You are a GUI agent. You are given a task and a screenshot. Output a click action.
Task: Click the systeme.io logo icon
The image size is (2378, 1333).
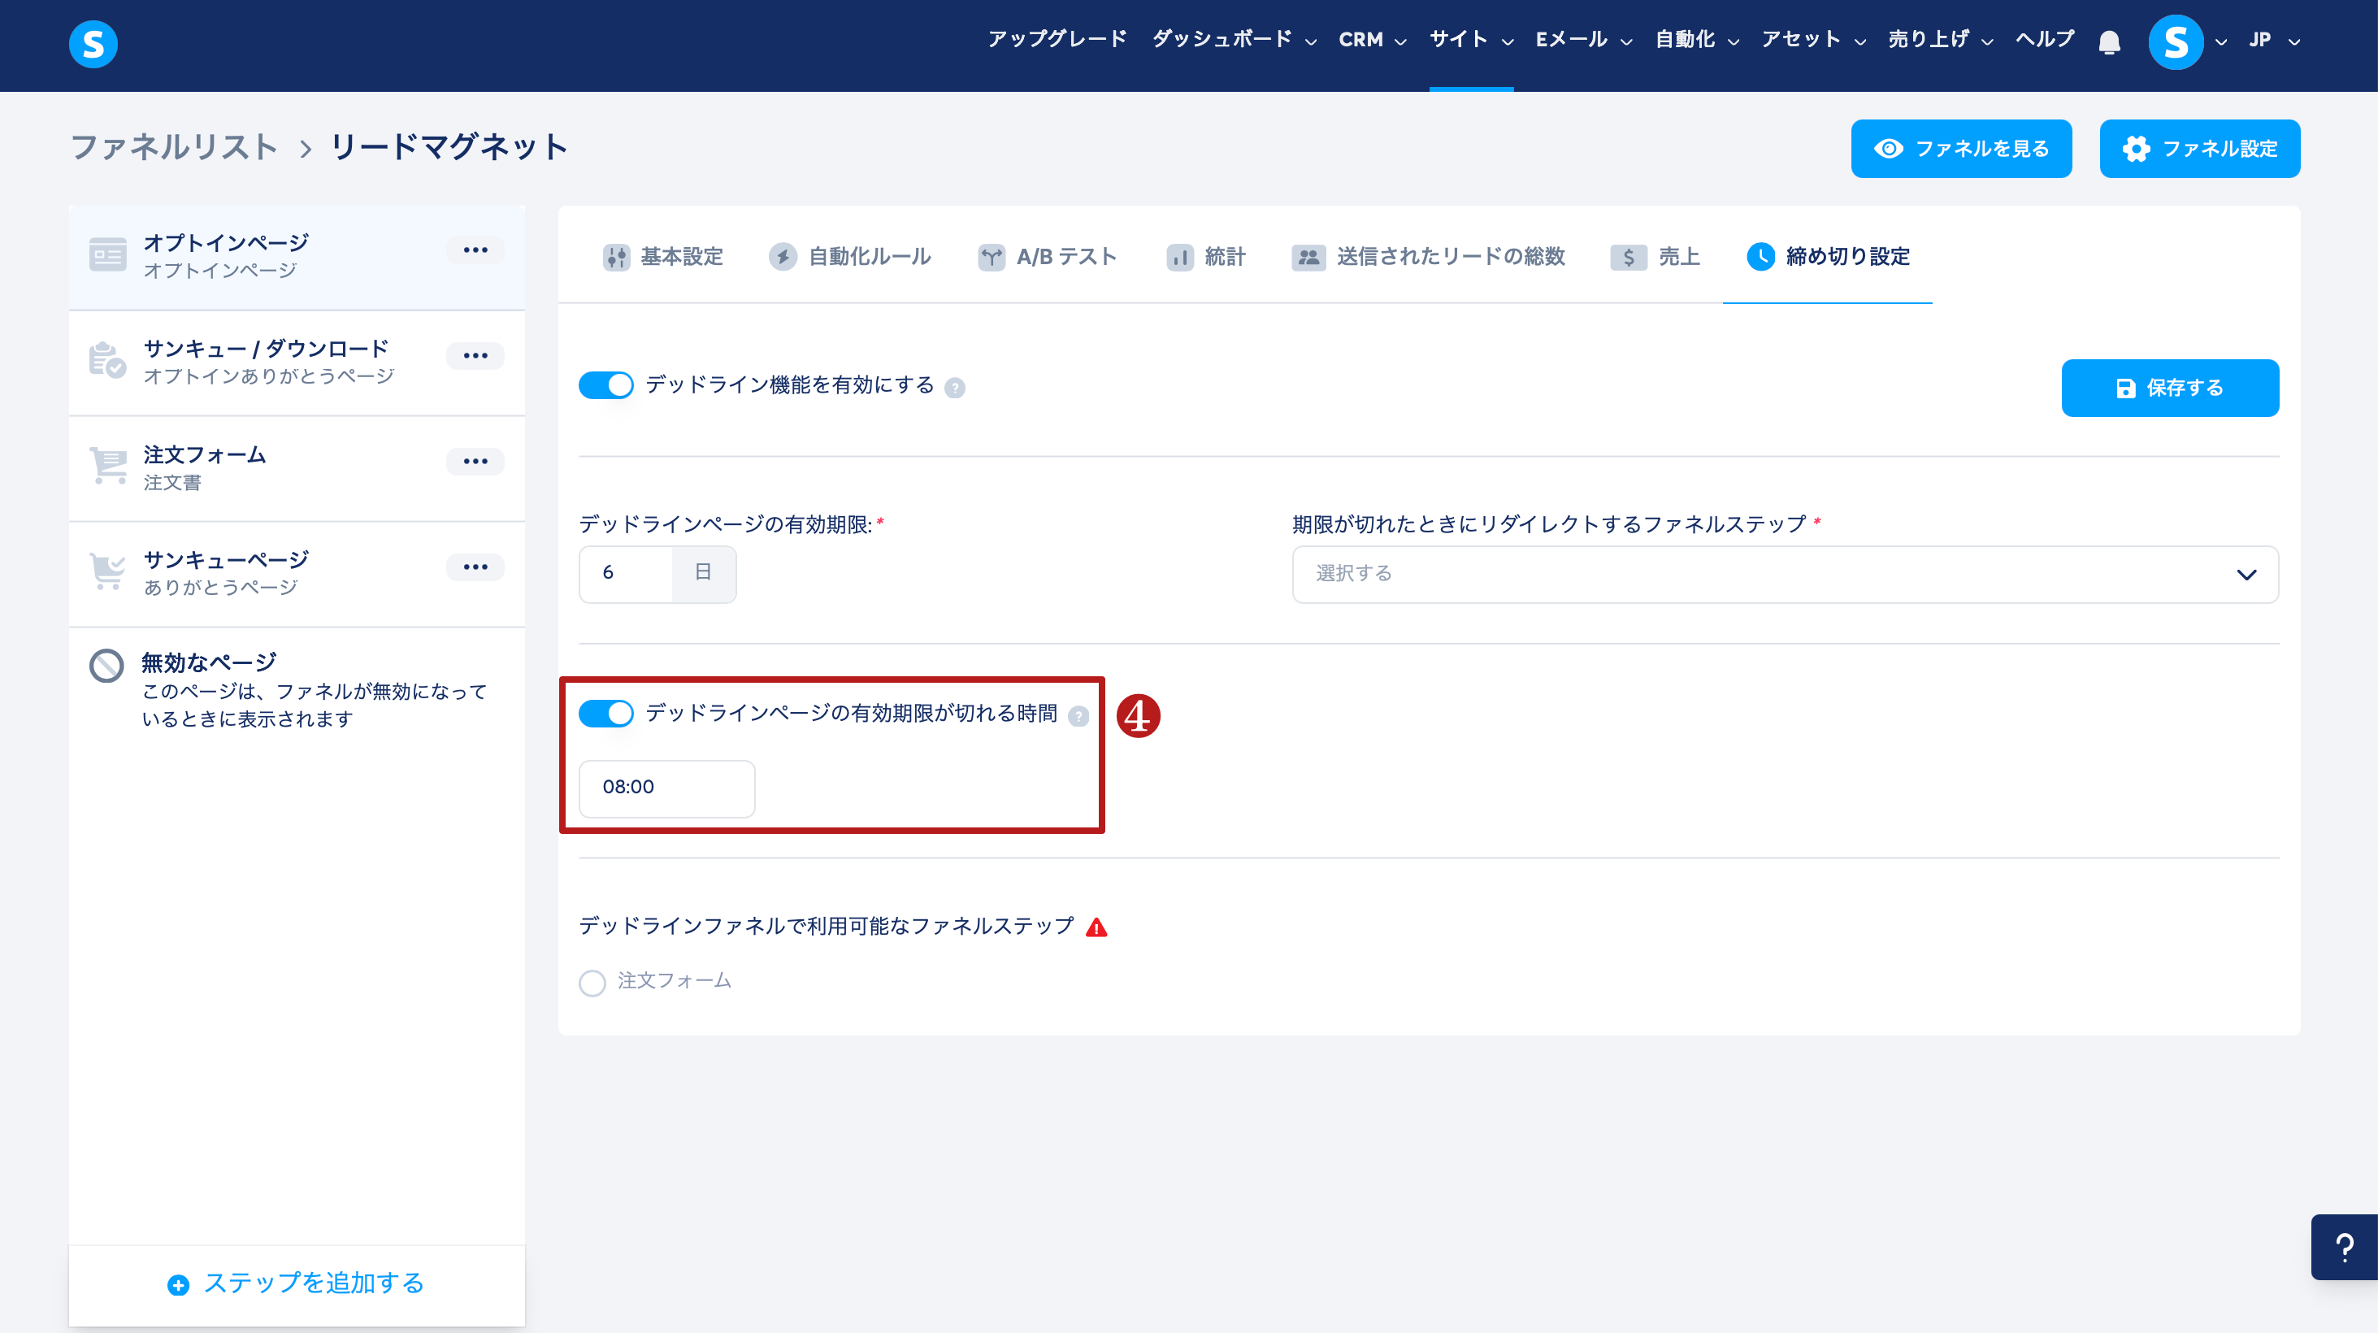tap(93, 43)
